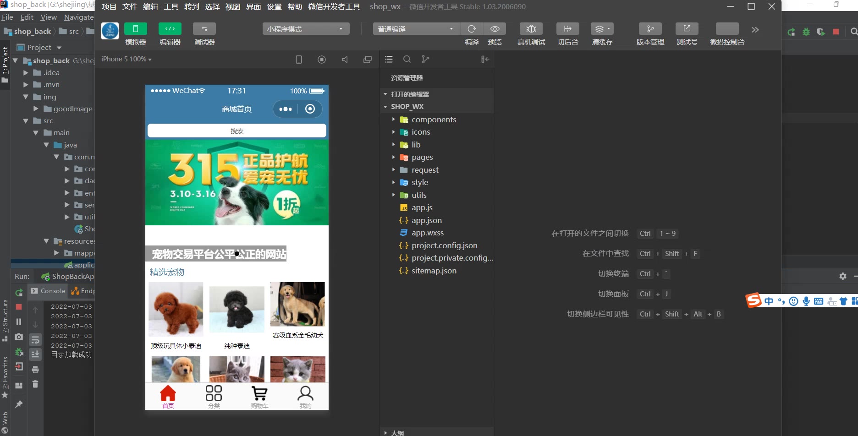Viewport: 858px width, 436px height.
Task: Click the cut to background (切后台) icon
Action: 567,29
